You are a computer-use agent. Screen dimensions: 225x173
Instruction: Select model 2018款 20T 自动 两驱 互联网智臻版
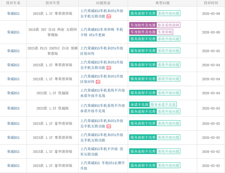pos(52,32)
